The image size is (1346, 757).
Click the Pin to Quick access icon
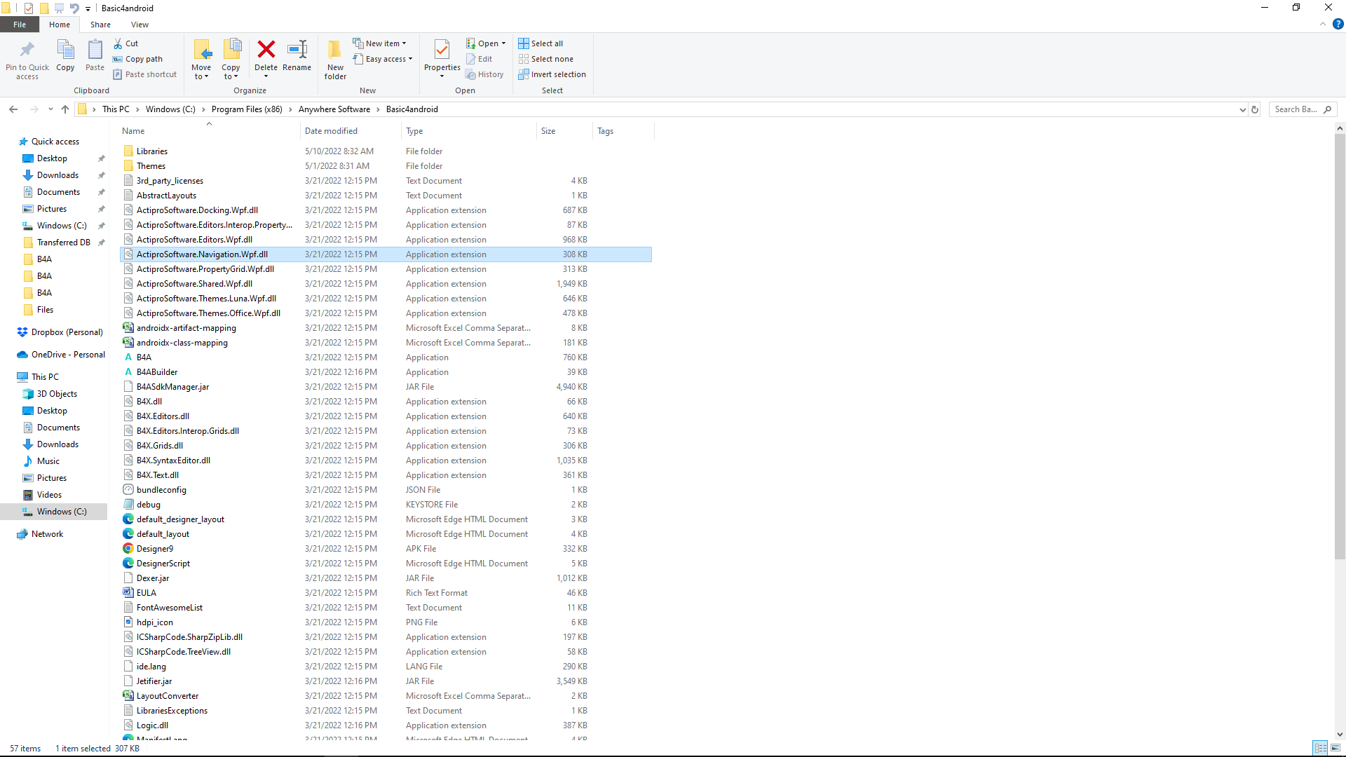coord(27,50)
